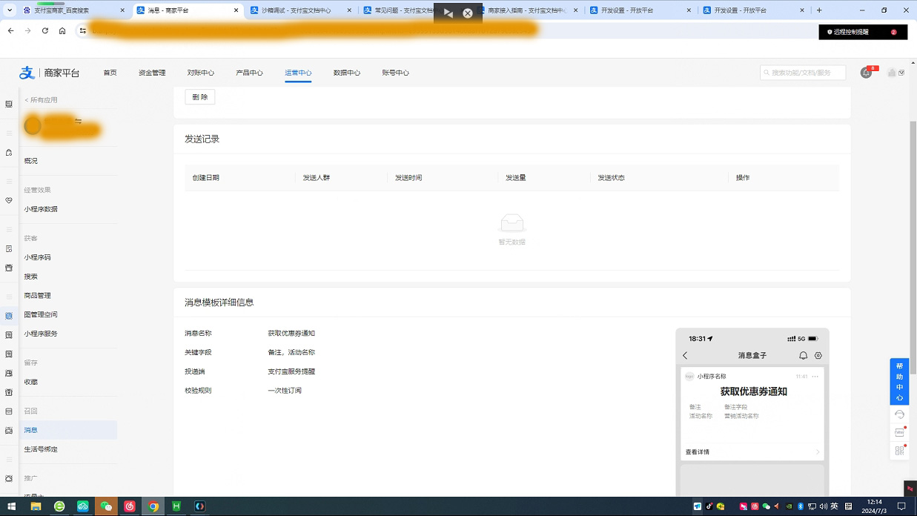Toggle the English input mode indicator 英
This screenshot has width=917, height=516.
point(834,506)
